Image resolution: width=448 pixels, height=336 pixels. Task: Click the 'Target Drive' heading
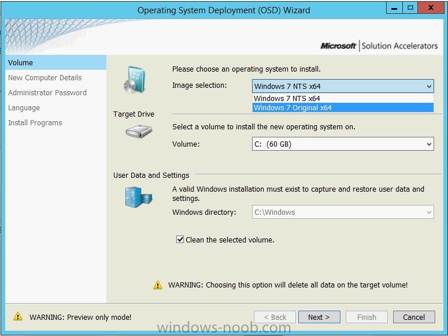tap(134, 114)
